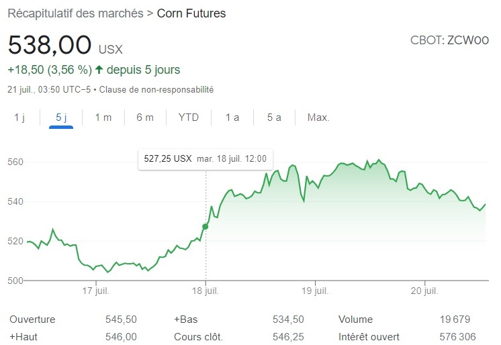Click the Corn Futures breadcrumb title
This screenshot has width=501, height=345.
tap(191, 13)
